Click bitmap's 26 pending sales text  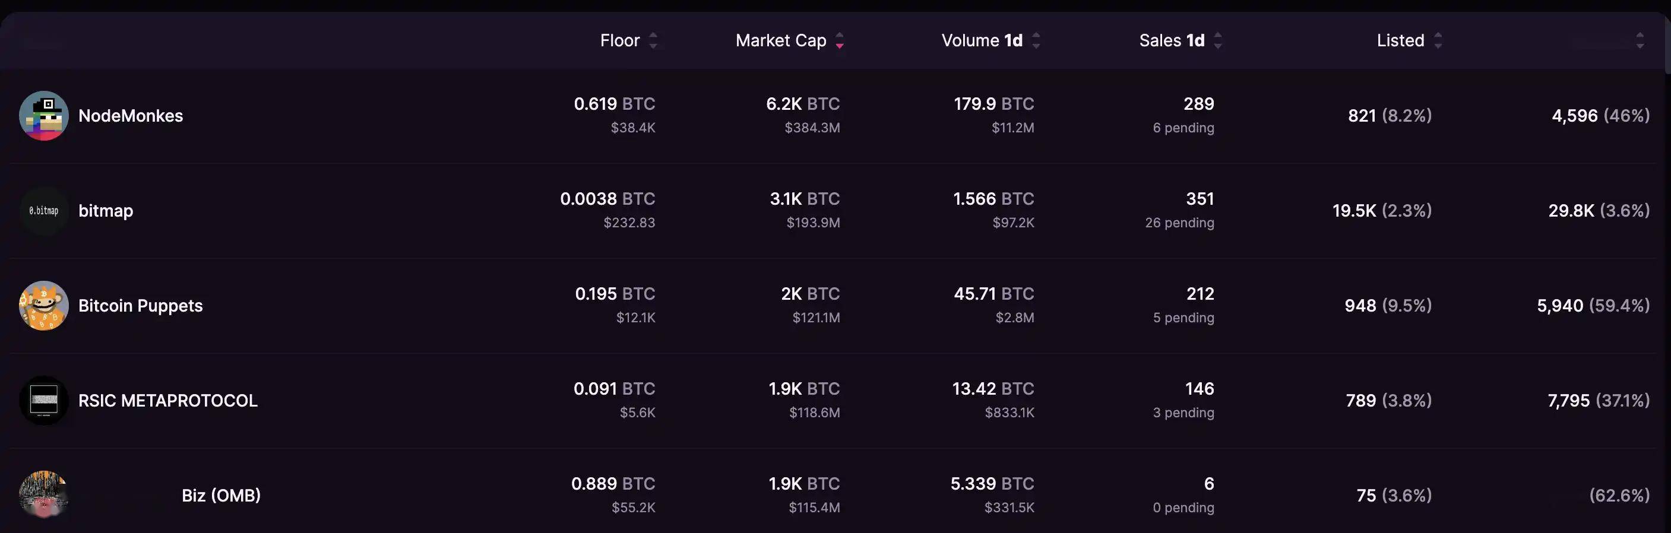point(1179,223)
